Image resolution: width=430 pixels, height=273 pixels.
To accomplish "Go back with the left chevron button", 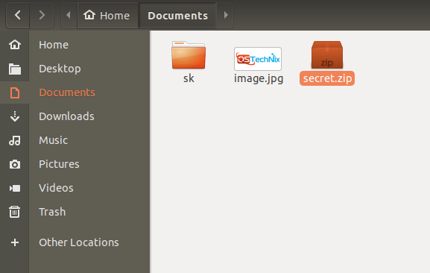I will tap(18, 15).
